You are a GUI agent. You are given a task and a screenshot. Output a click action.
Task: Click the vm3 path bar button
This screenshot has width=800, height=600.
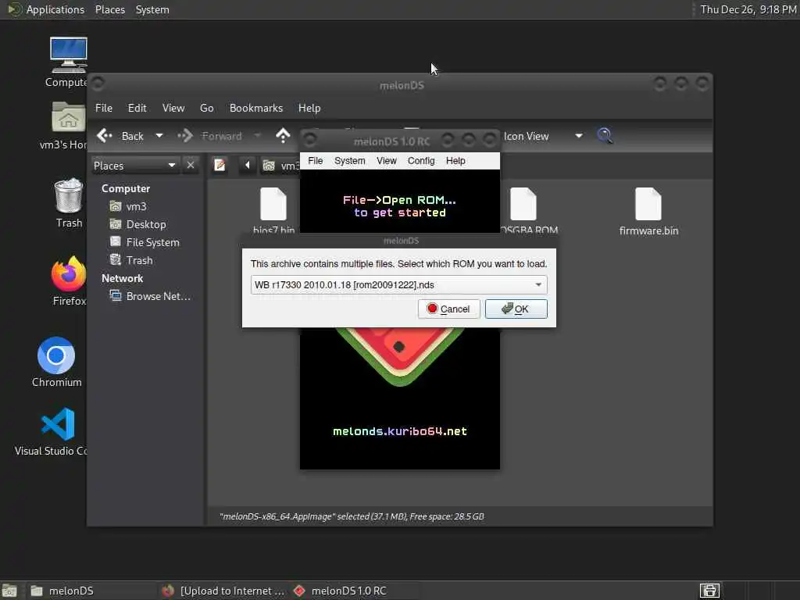click(x=280, y=166)
